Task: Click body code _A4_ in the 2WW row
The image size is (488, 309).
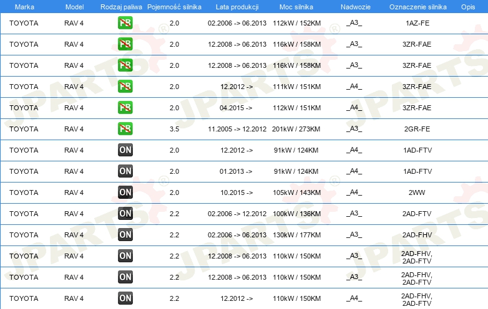Action: tap(354, 193)
